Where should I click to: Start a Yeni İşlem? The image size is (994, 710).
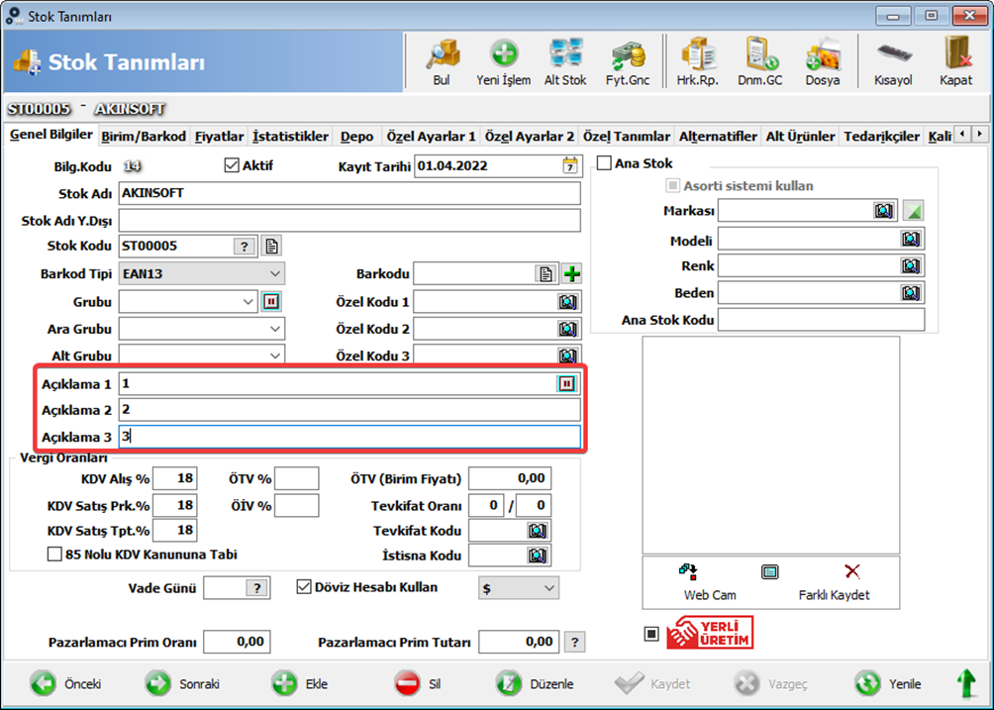503,62
